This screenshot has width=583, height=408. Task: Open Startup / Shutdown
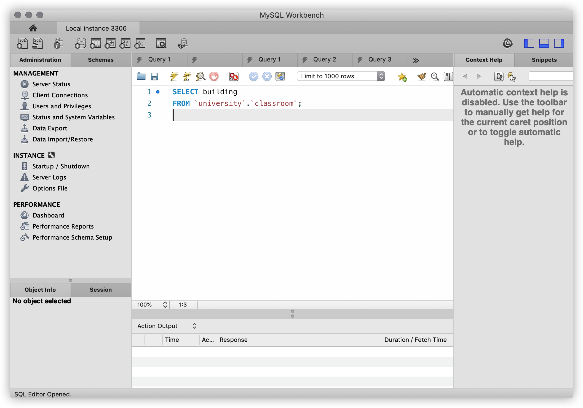tap(61, 166)
